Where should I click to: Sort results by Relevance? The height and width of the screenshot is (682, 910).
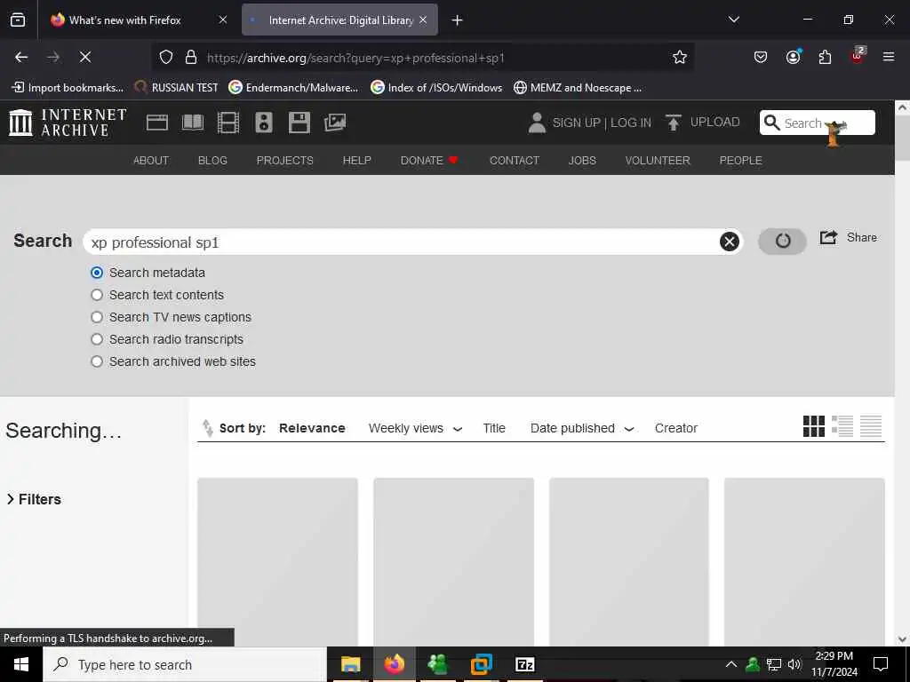[x=312, y=428]
